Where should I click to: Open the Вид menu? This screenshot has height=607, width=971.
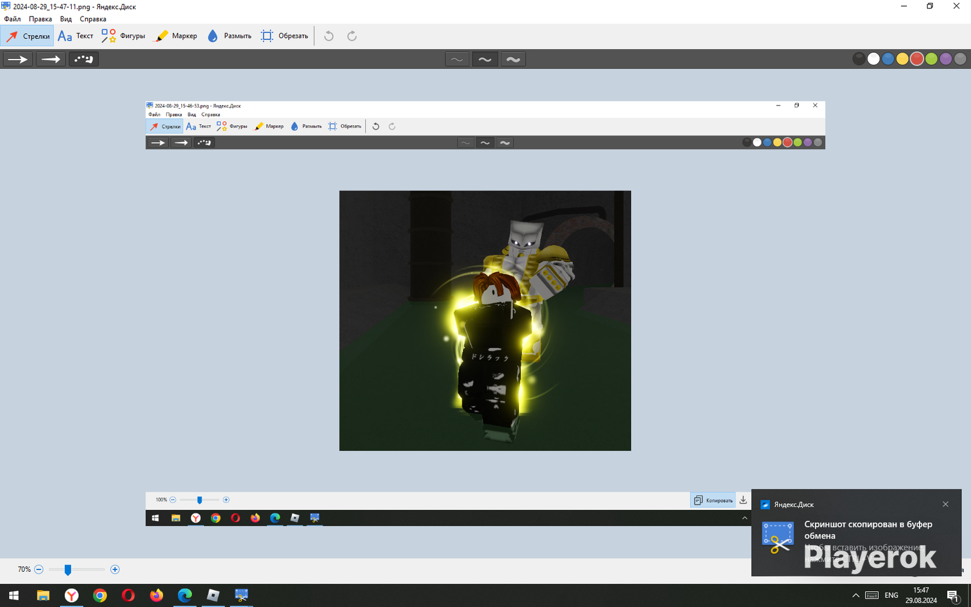66,19
